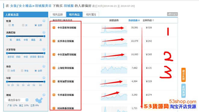Viewport: 199px width, 112px height.
Task: Check the 男 gender checkbox
Action: click(10, 25)
